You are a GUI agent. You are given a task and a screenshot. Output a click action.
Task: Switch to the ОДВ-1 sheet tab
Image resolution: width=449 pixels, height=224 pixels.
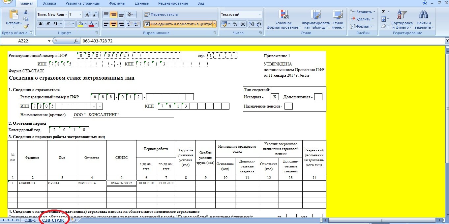point(30,220)
